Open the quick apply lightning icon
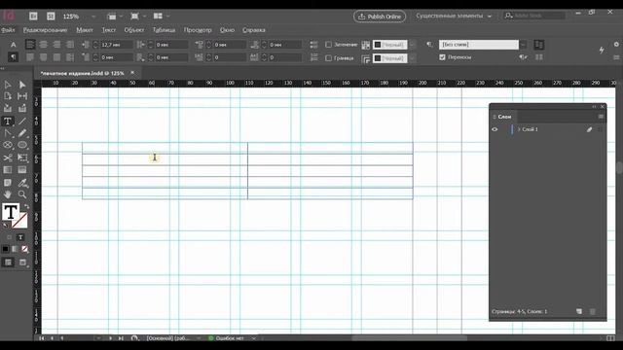Image resolution: width=623 pixels, height=350 pixels. pos(602,50)
